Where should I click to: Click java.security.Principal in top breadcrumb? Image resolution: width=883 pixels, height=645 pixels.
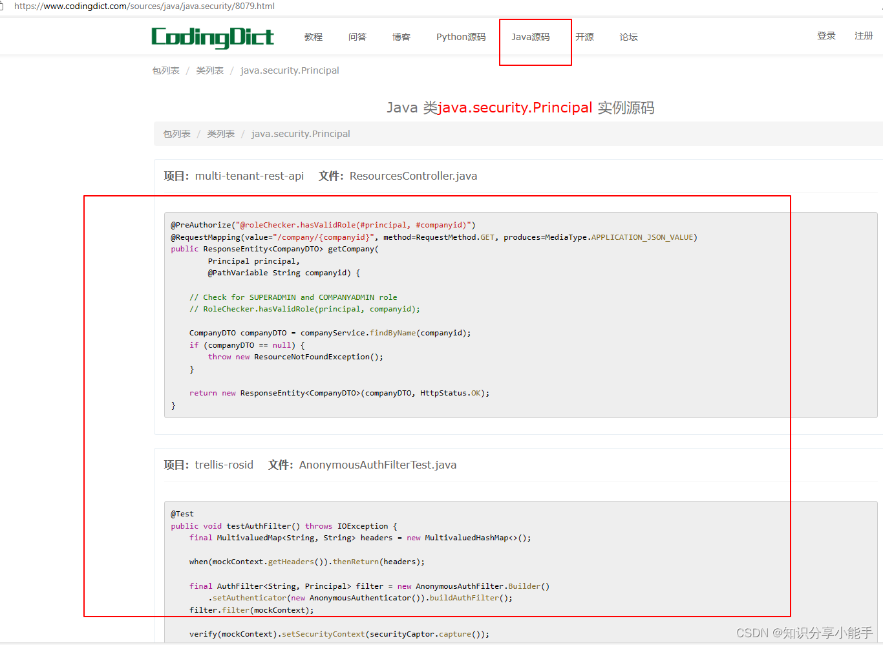(290, 70)
